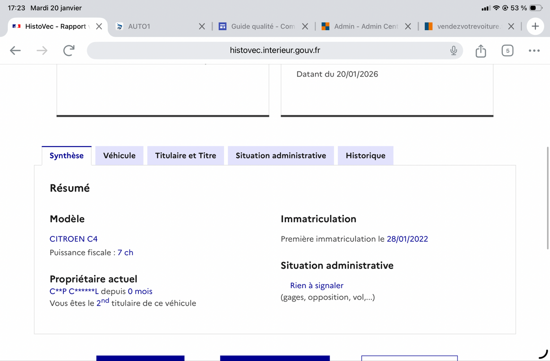Open the Situation administrative report tab
The image size is (550, 361).
(x=280, y=155)
